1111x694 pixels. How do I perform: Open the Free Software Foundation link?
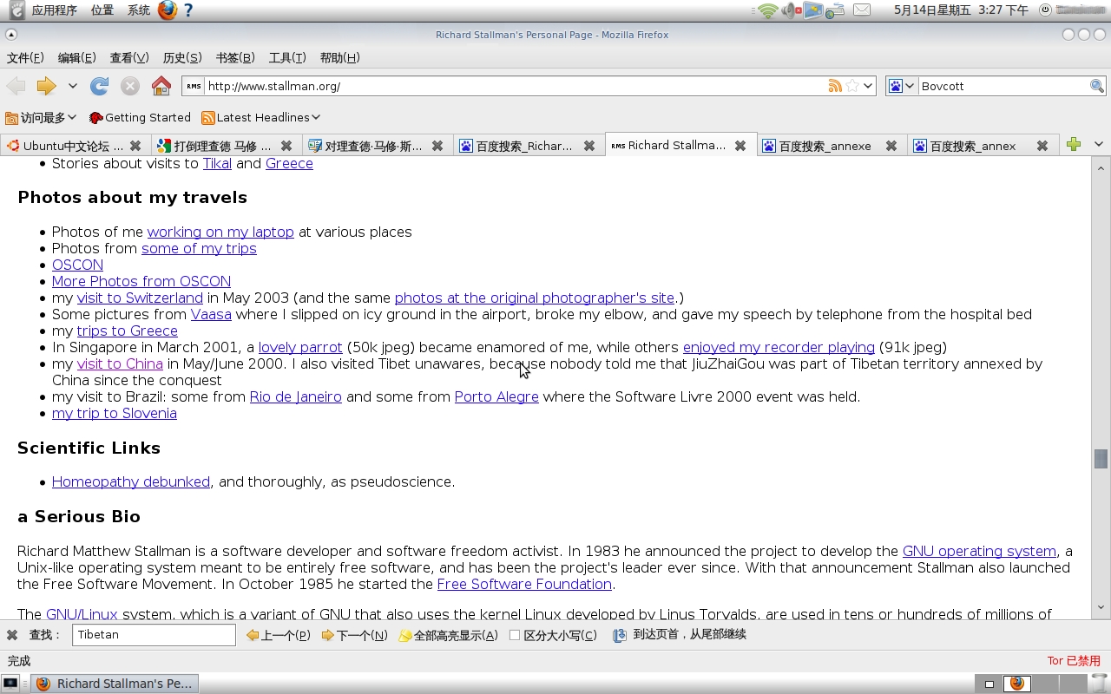[524, 584]
